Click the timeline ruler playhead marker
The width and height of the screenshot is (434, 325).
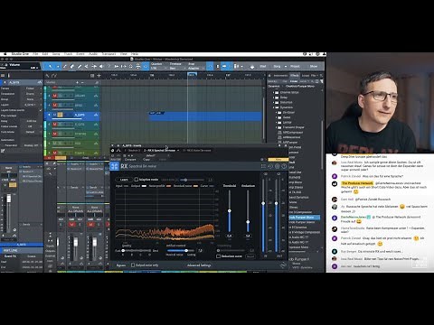tap(192, 75)
